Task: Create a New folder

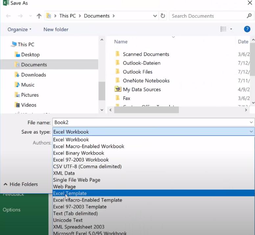Action: [56, 30]
